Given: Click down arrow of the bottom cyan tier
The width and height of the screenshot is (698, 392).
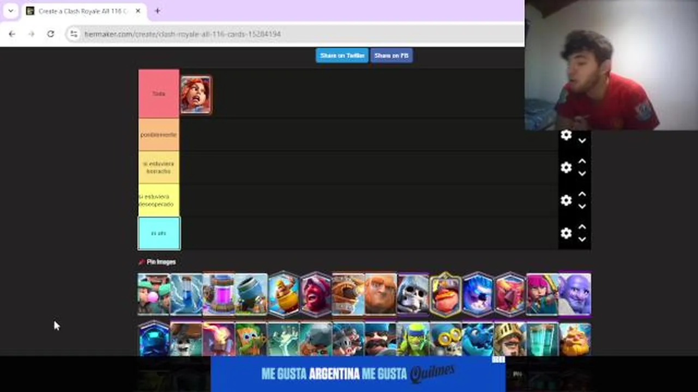Looking at the screenshot, I should click(x=582, y=239).
